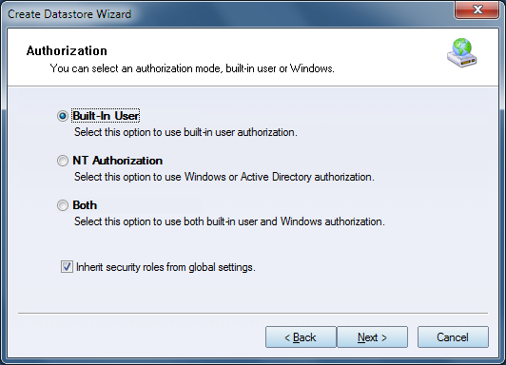
Task: Click the Inherit security roles label text
Action: pos(165,267)
